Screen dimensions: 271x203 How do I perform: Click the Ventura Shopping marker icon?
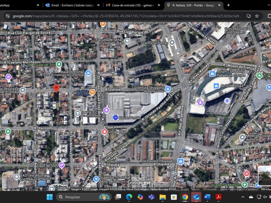168,89
